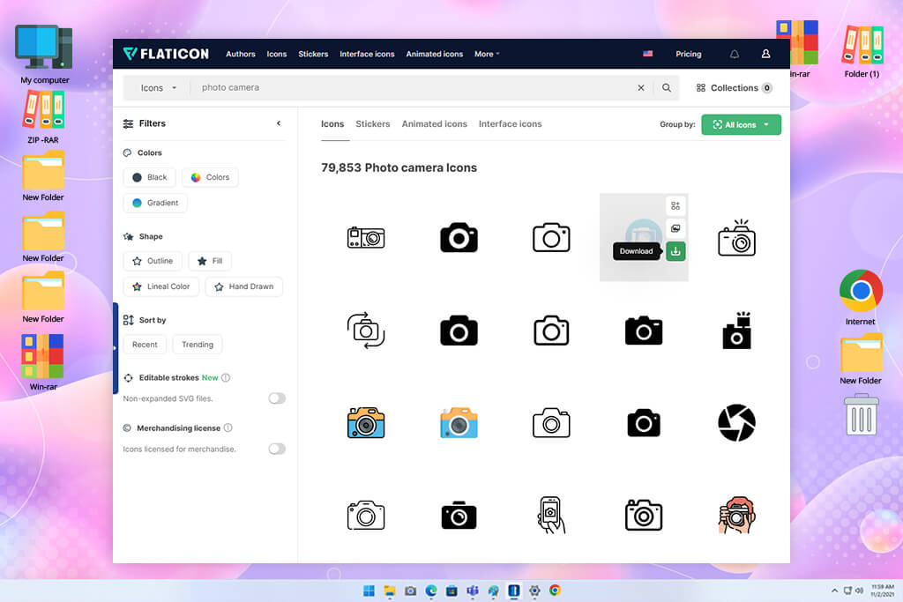This screenshot has width=903, height=602.
Task: Sort results by Recent
Action: point(145,344)
